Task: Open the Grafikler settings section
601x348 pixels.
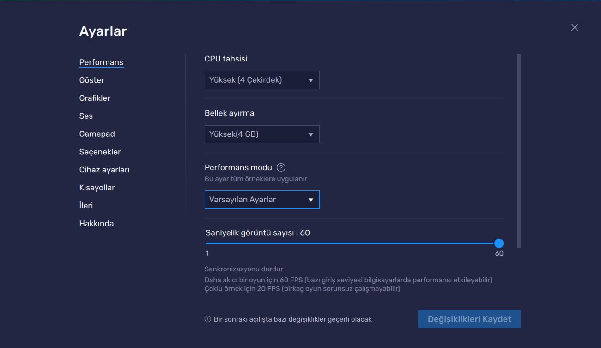Action: 95,98
